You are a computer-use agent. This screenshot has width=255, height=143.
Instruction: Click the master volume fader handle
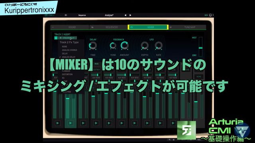tap(196, 102)
